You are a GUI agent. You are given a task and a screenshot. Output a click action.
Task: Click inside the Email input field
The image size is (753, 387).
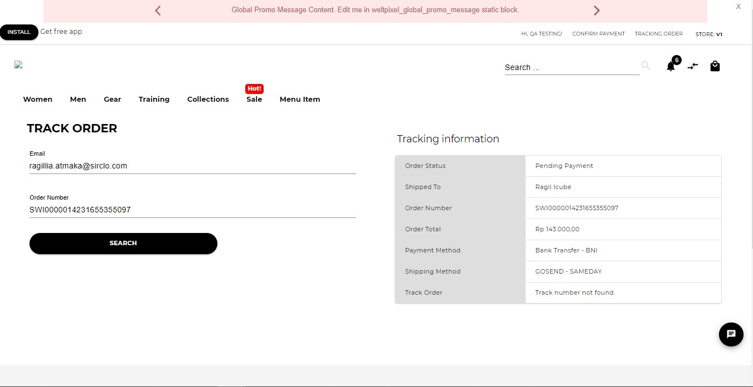coord(192,165)
